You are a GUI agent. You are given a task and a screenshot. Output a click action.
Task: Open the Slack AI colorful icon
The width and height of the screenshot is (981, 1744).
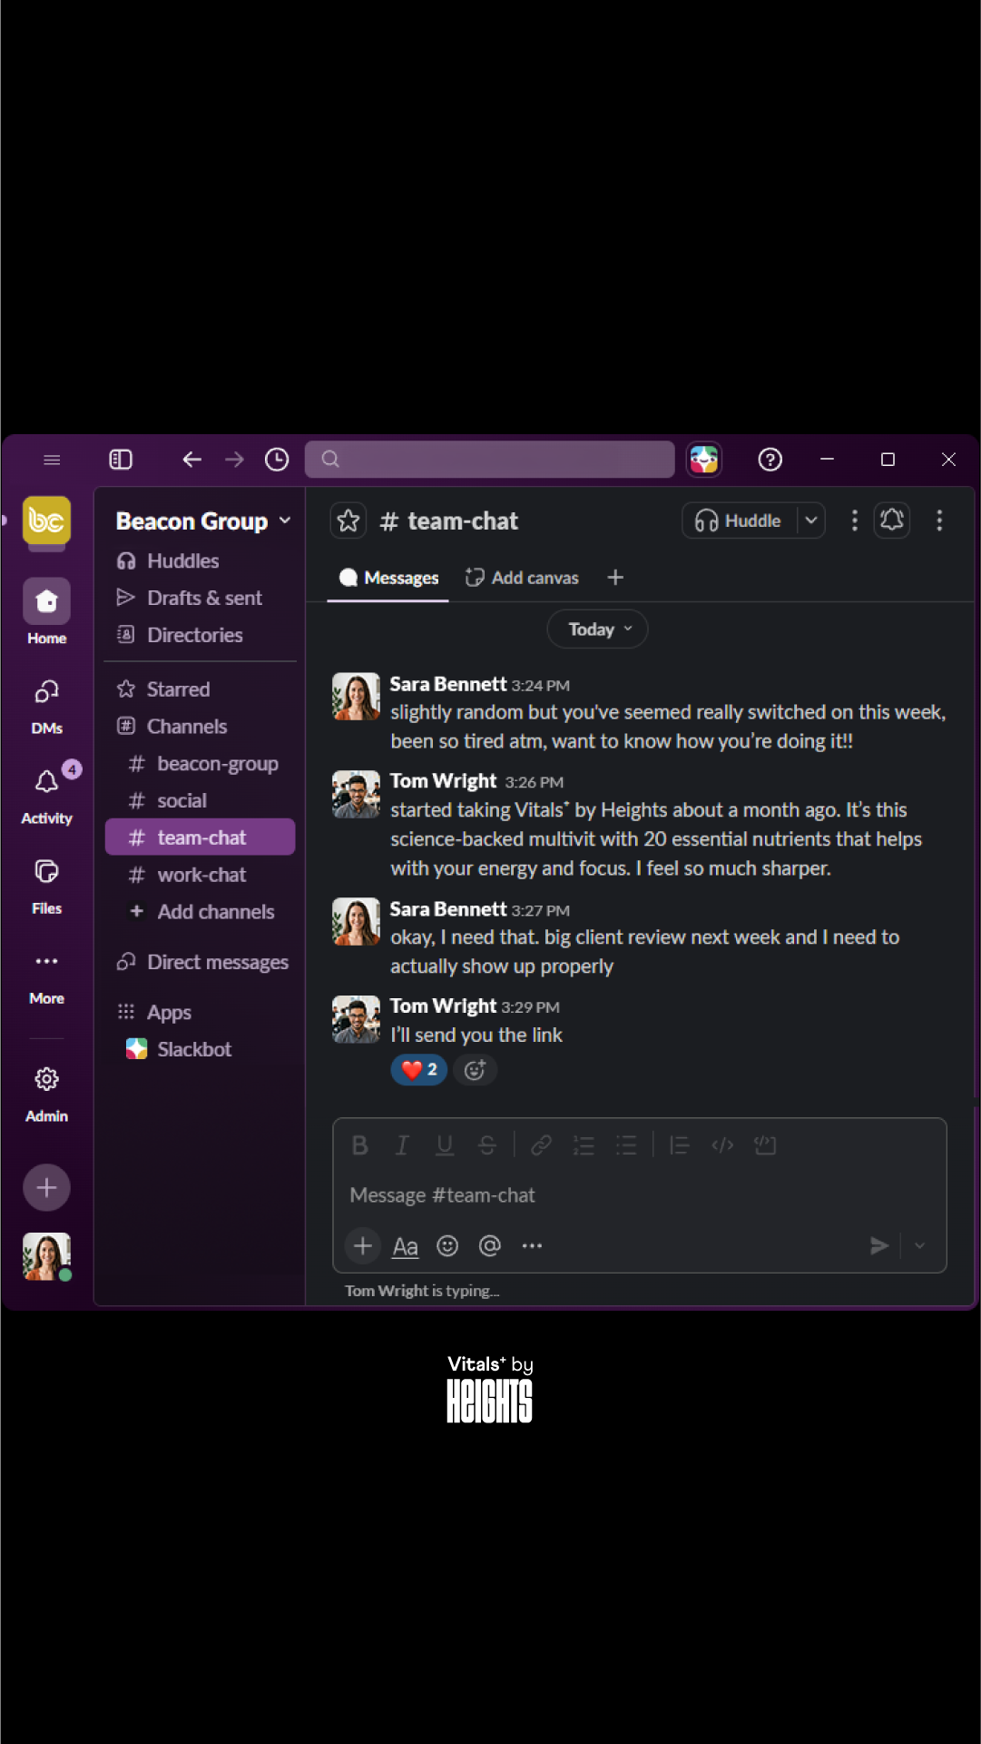(x=704, y=460)
